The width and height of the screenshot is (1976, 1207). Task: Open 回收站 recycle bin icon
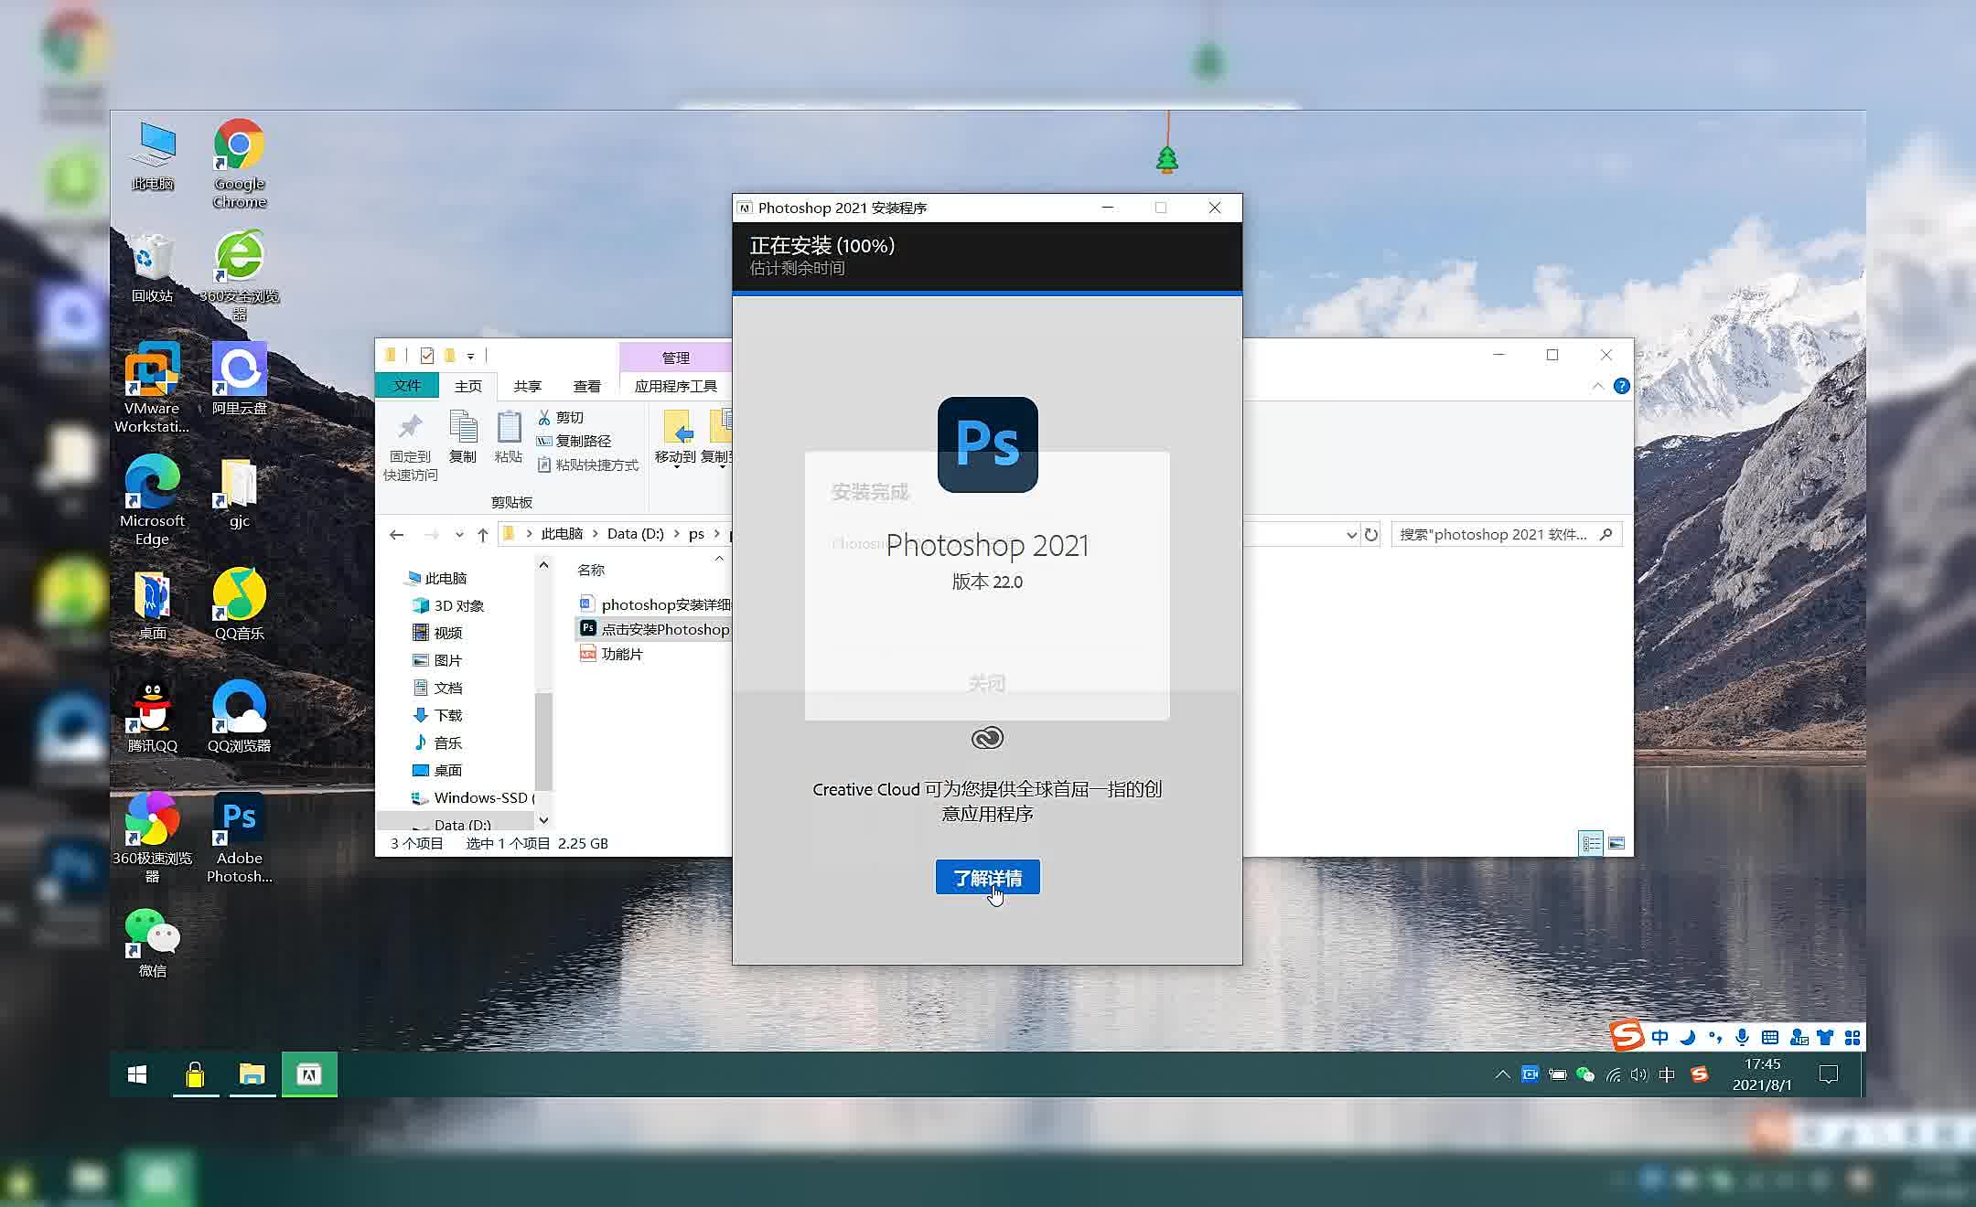click(153, 267)
